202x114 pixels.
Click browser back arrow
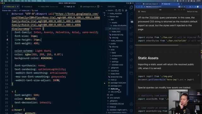tap(137, 7)
